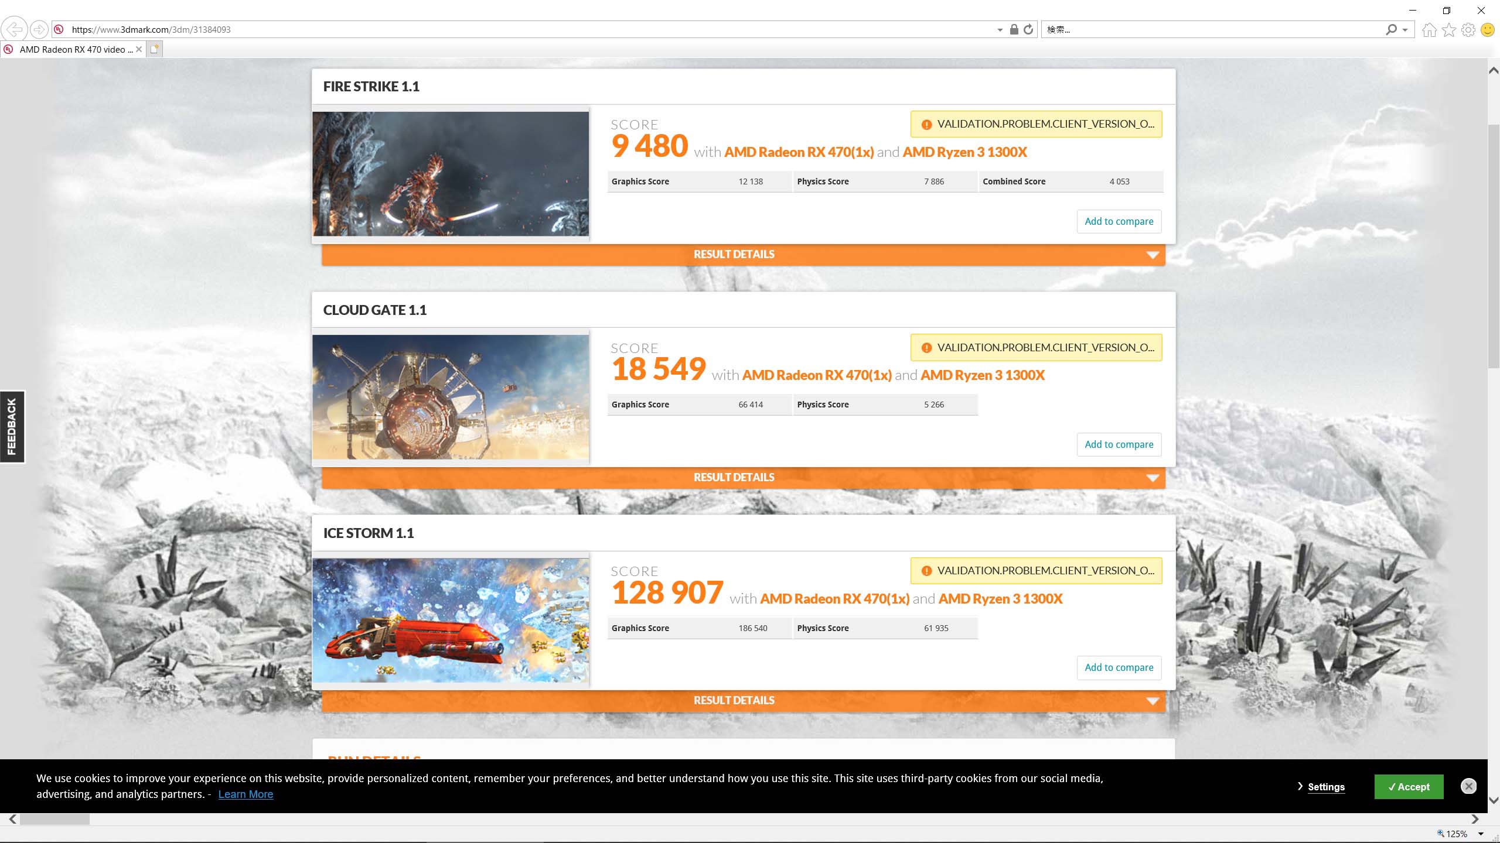Screen dimensions: 1500x843
Task: Open the browser Home icon
Action: pyautogui.click(x=1430, y=29)
